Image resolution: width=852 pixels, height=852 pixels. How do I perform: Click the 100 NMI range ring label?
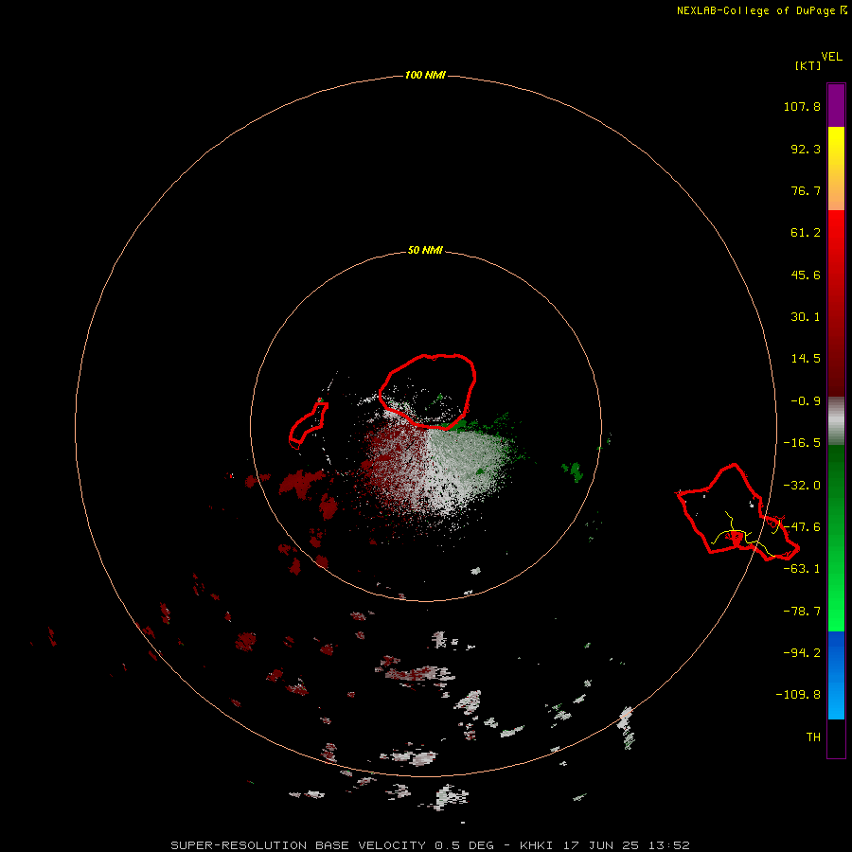point(425,75)
